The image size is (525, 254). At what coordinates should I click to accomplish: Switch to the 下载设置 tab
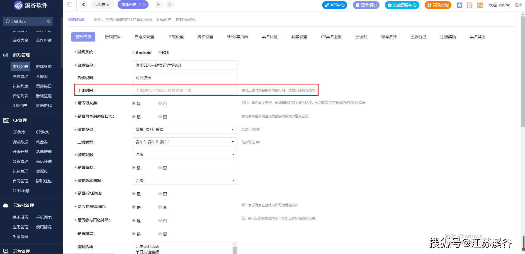point(176,37)
